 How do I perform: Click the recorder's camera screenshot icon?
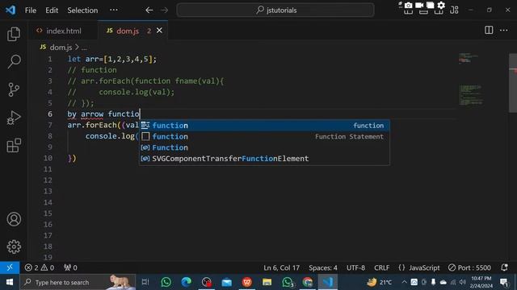pyautogui.click(x=408, y=6)
